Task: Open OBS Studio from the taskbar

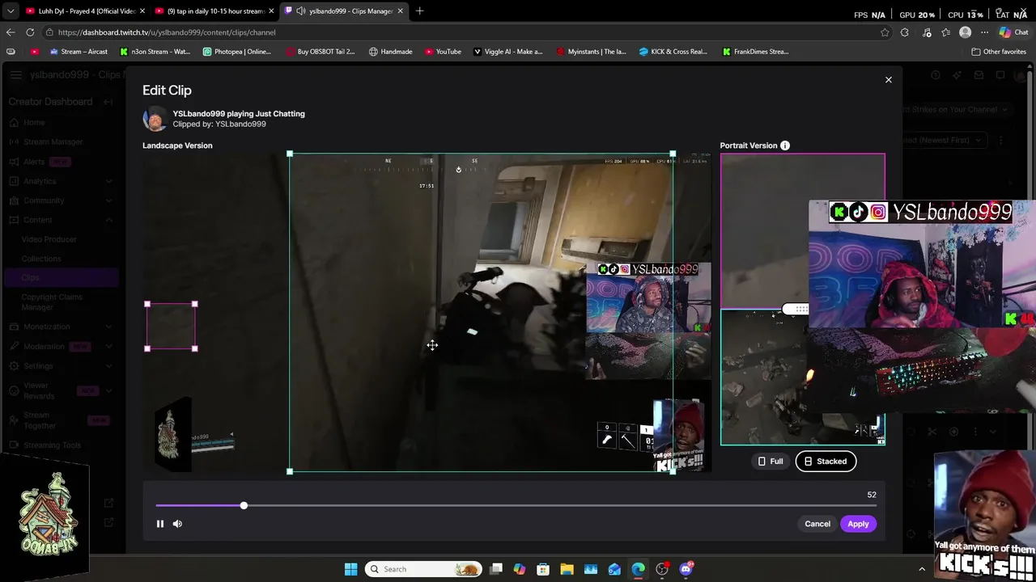Action: point(662,569)
